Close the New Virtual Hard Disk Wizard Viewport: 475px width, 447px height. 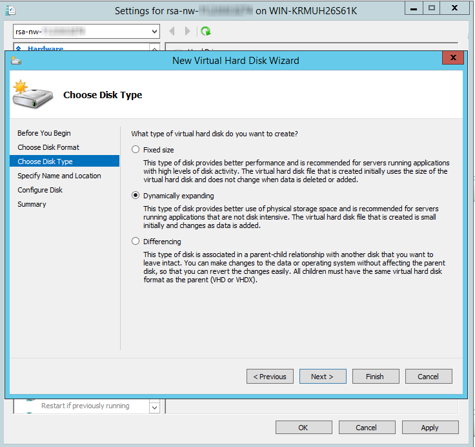(453, 59)
